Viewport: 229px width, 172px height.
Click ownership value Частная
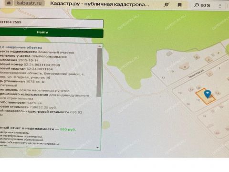[x=34, y=103]
